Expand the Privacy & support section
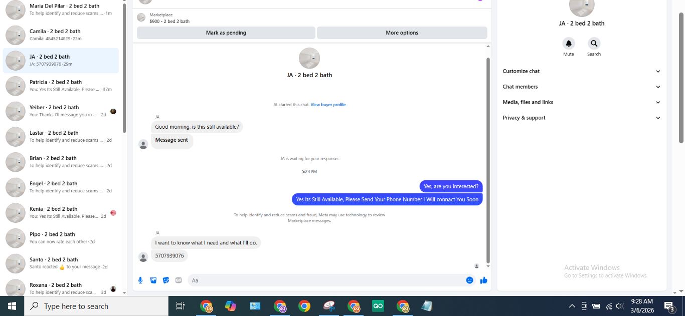The width and height of the screenshot is (685, 316). (x=582, y=118)
